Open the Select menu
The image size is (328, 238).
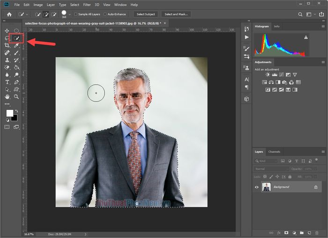[75, 5]
